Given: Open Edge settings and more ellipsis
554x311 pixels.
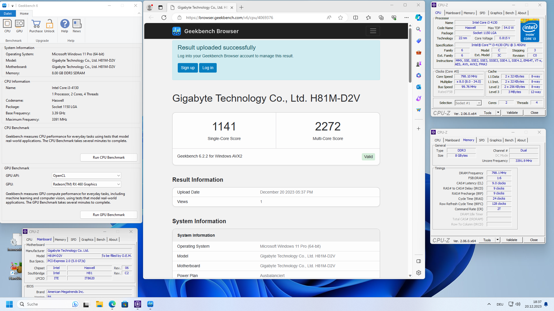Looking at the screenshot, I should pyautogui.click(x=407, y=18).
